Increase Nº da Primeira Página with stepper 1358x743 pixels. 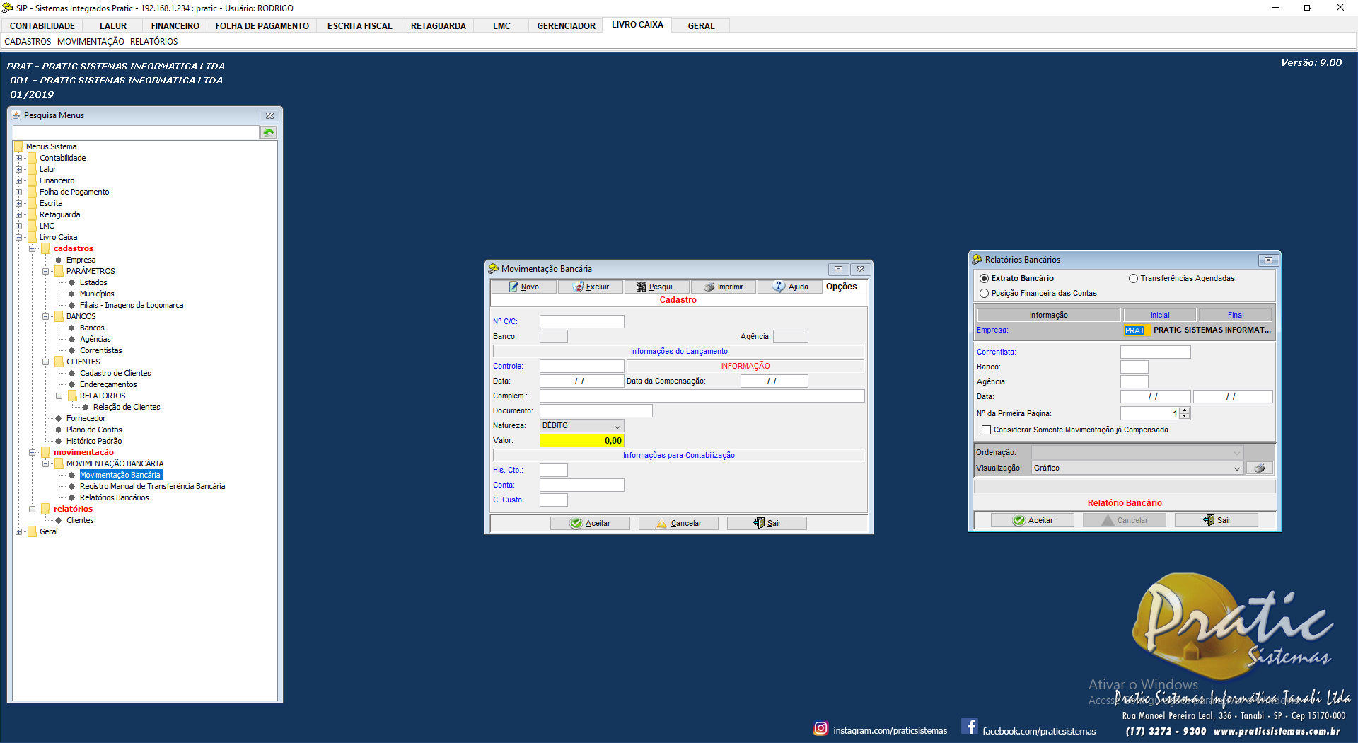pyautogui.click(x=1185, y=410)
